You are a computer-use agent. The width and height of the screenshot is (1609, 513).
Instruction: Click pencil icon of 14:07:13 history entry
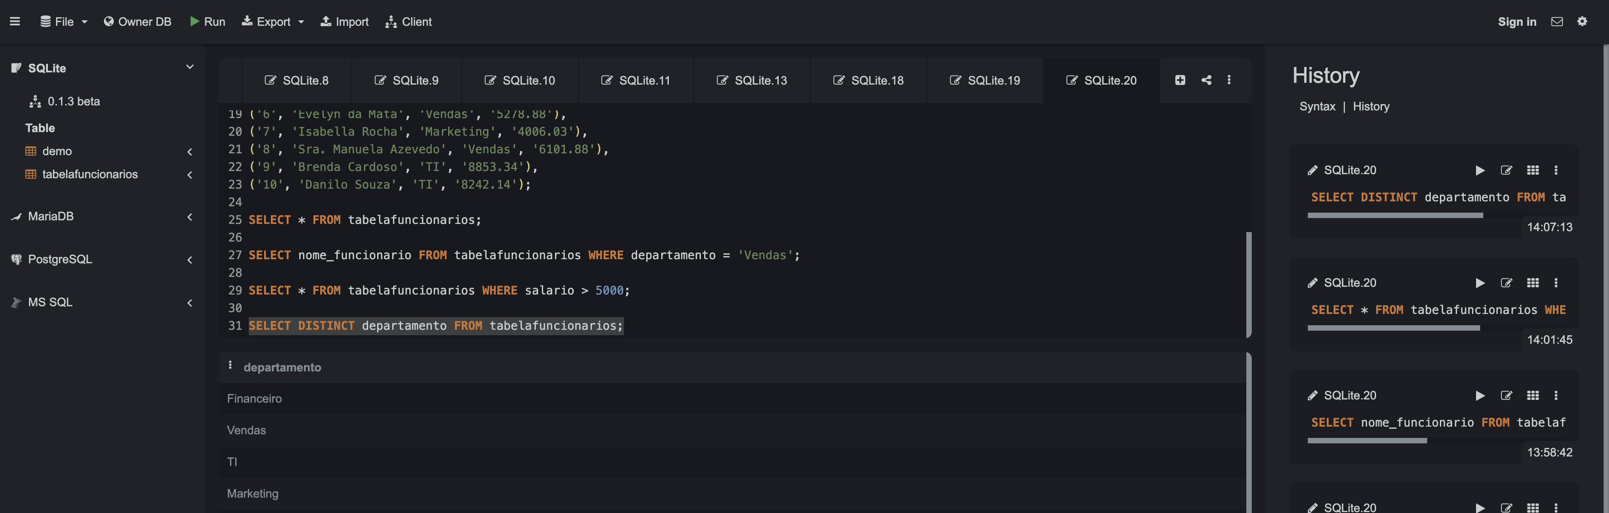point(1312,171)
